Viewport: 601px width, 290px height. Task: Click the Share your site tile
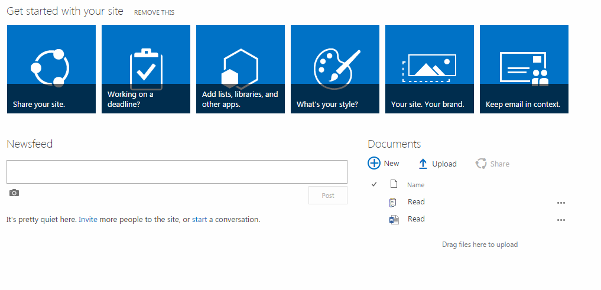pos(51,69)
